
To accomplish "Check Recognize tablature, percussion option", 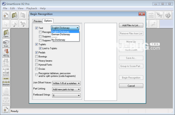I will [x=36, y=75].
